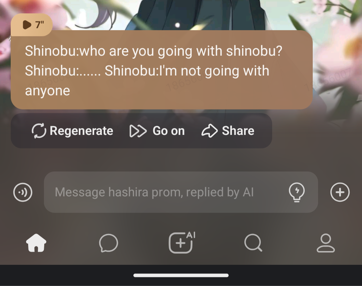Open the plus attachments menu
Screen dimensions: 362x286
pos(340,192)
